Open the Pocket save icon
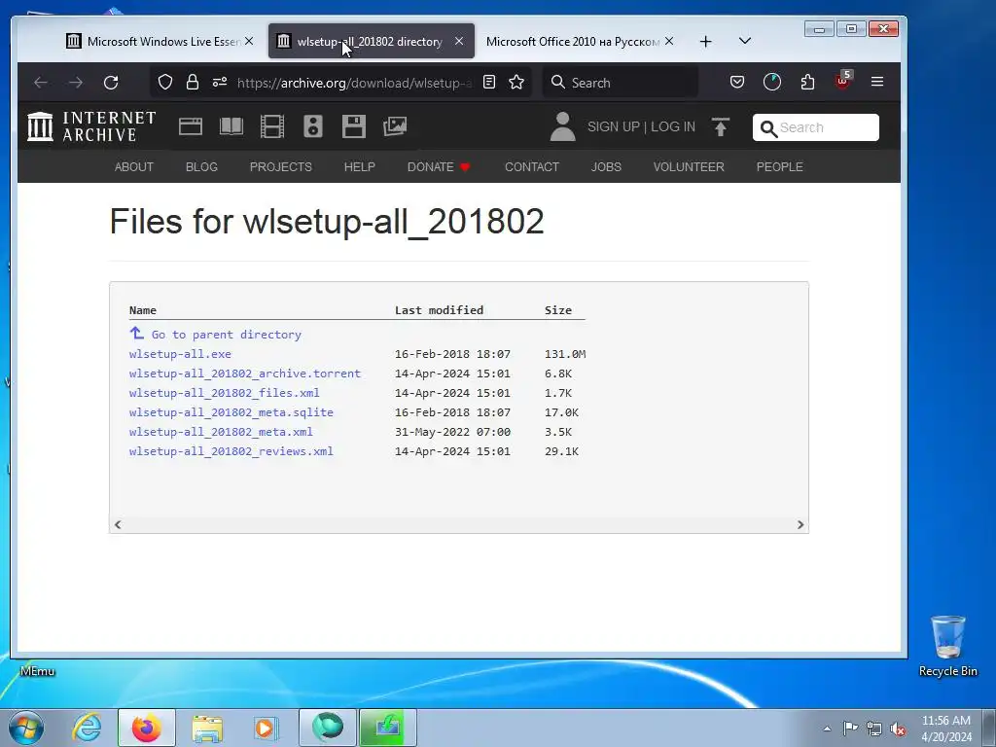This screenshot has width=996, height=747. [x=737, y=82]
